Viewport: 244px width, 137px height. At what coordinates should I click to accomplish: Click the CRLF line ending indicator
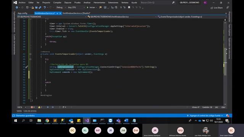coord(223,107)
